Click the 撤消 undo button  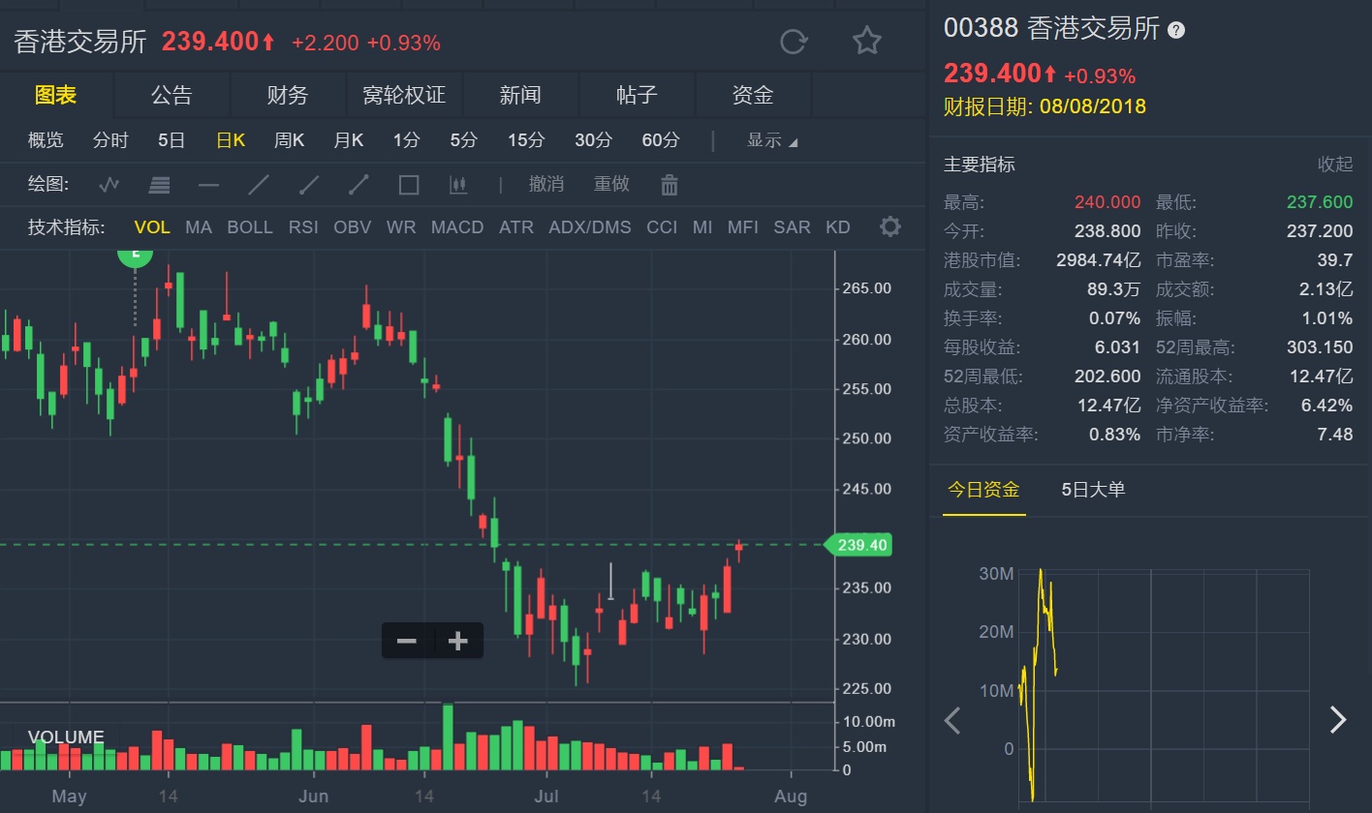coord(546,184)
